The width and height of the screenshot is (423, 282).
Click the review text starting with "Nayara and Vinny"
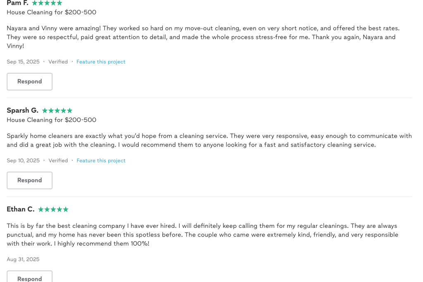tap(202, 37)
